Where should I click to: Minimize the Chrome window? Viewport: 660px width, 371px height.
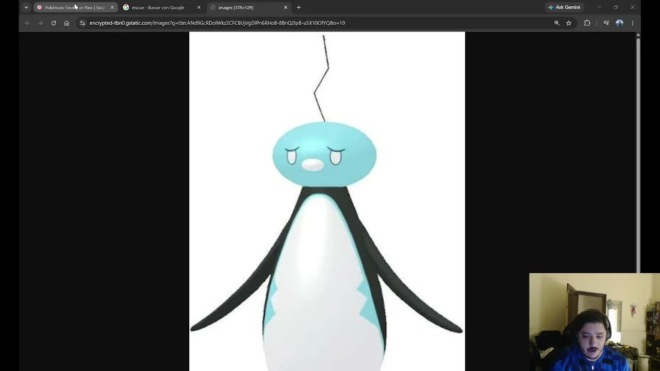[599, 7]
